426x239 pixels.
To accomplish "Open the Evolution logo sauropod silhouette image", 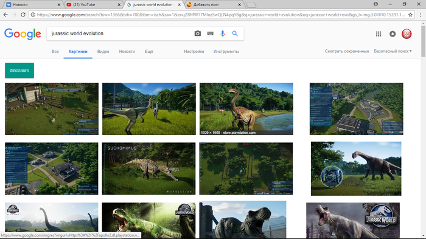I will click(52, 221).
